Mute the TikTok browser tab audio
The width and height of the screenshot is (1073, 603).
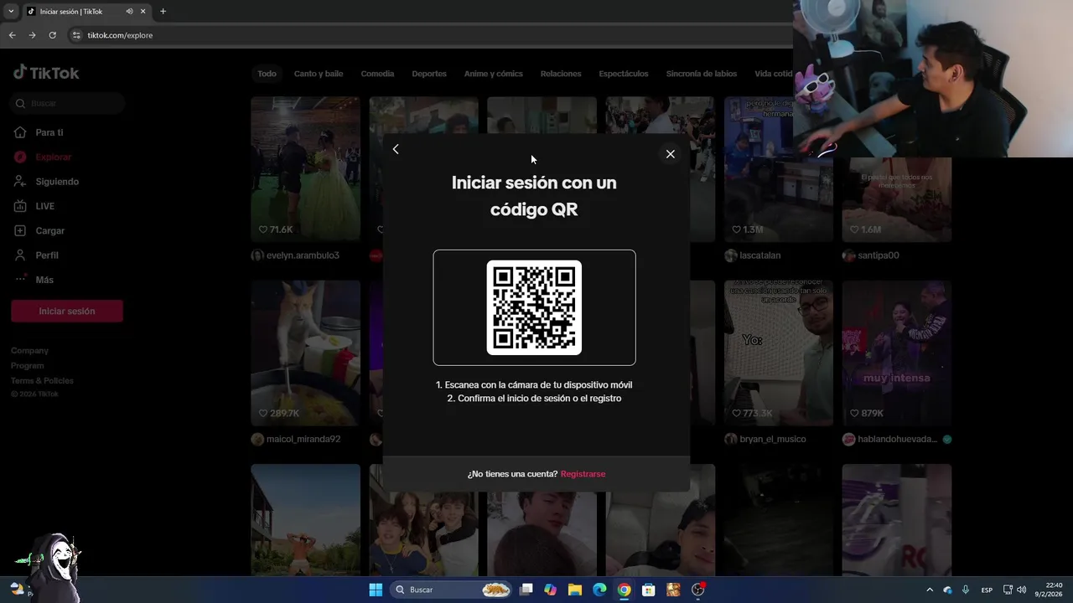[129, 12]
